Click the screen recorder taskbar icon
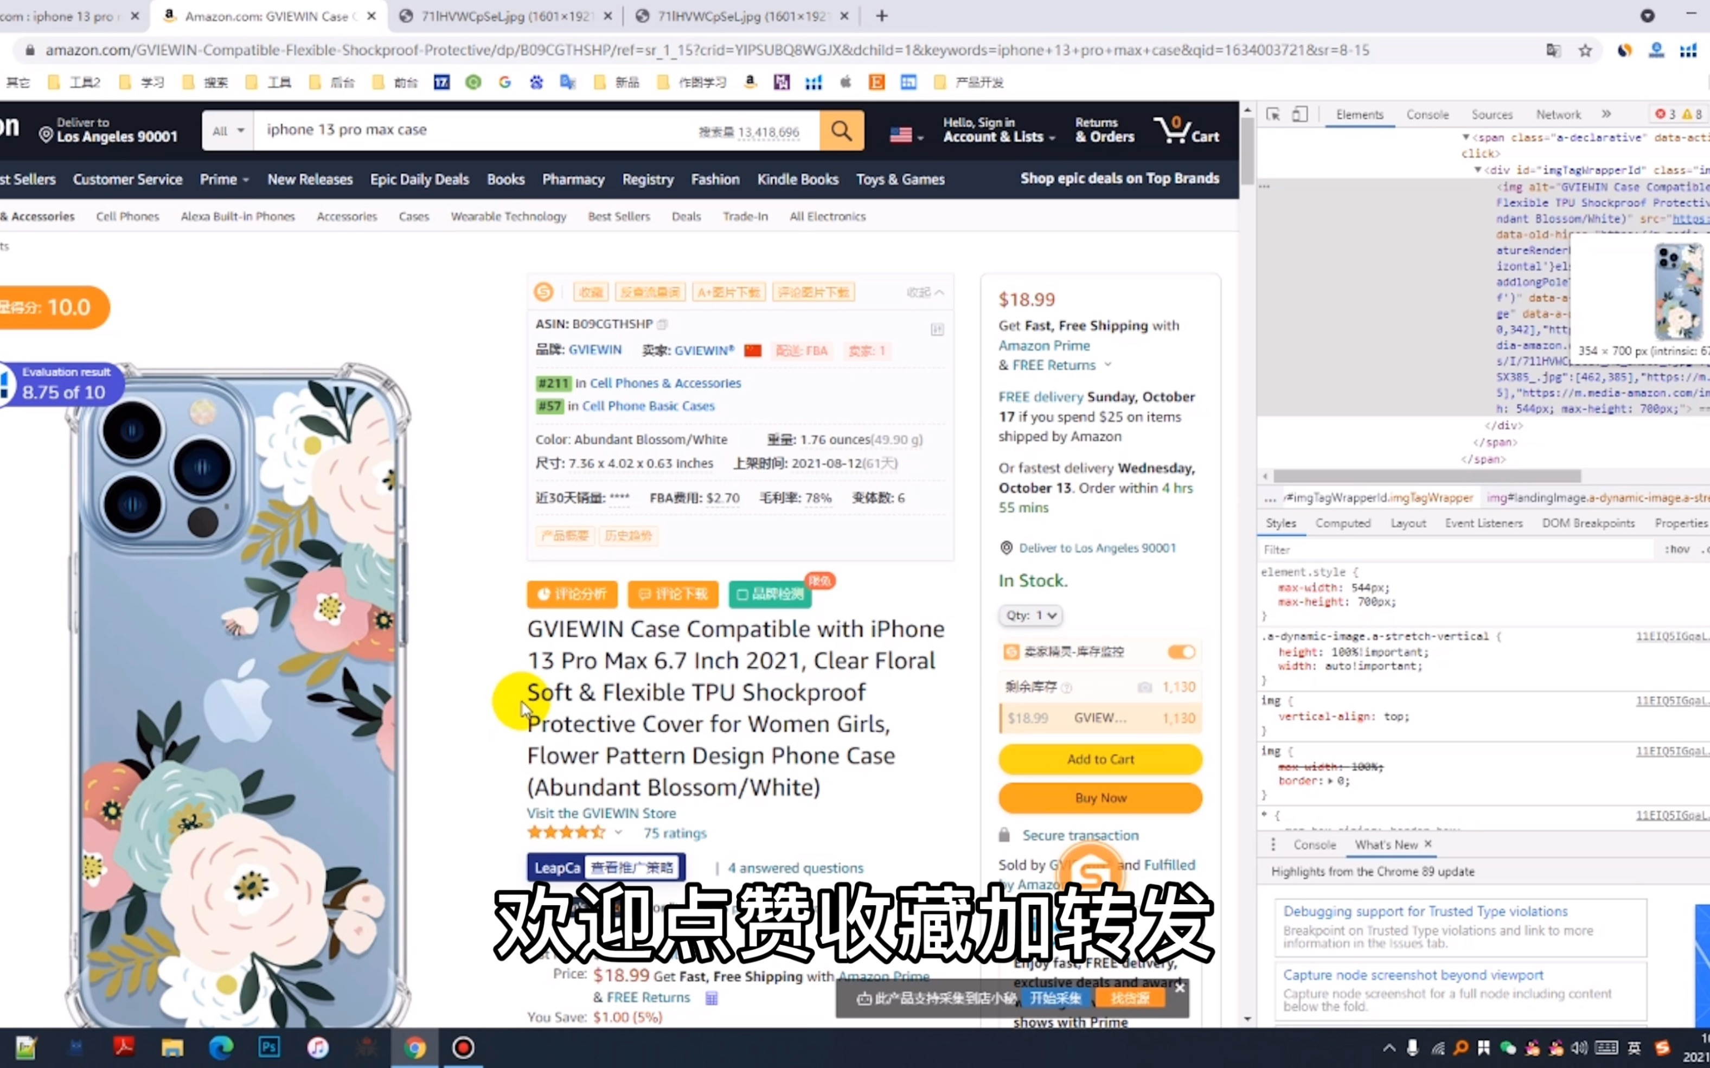The width and height of the screenshot is (1710, 1068). 463,1047
